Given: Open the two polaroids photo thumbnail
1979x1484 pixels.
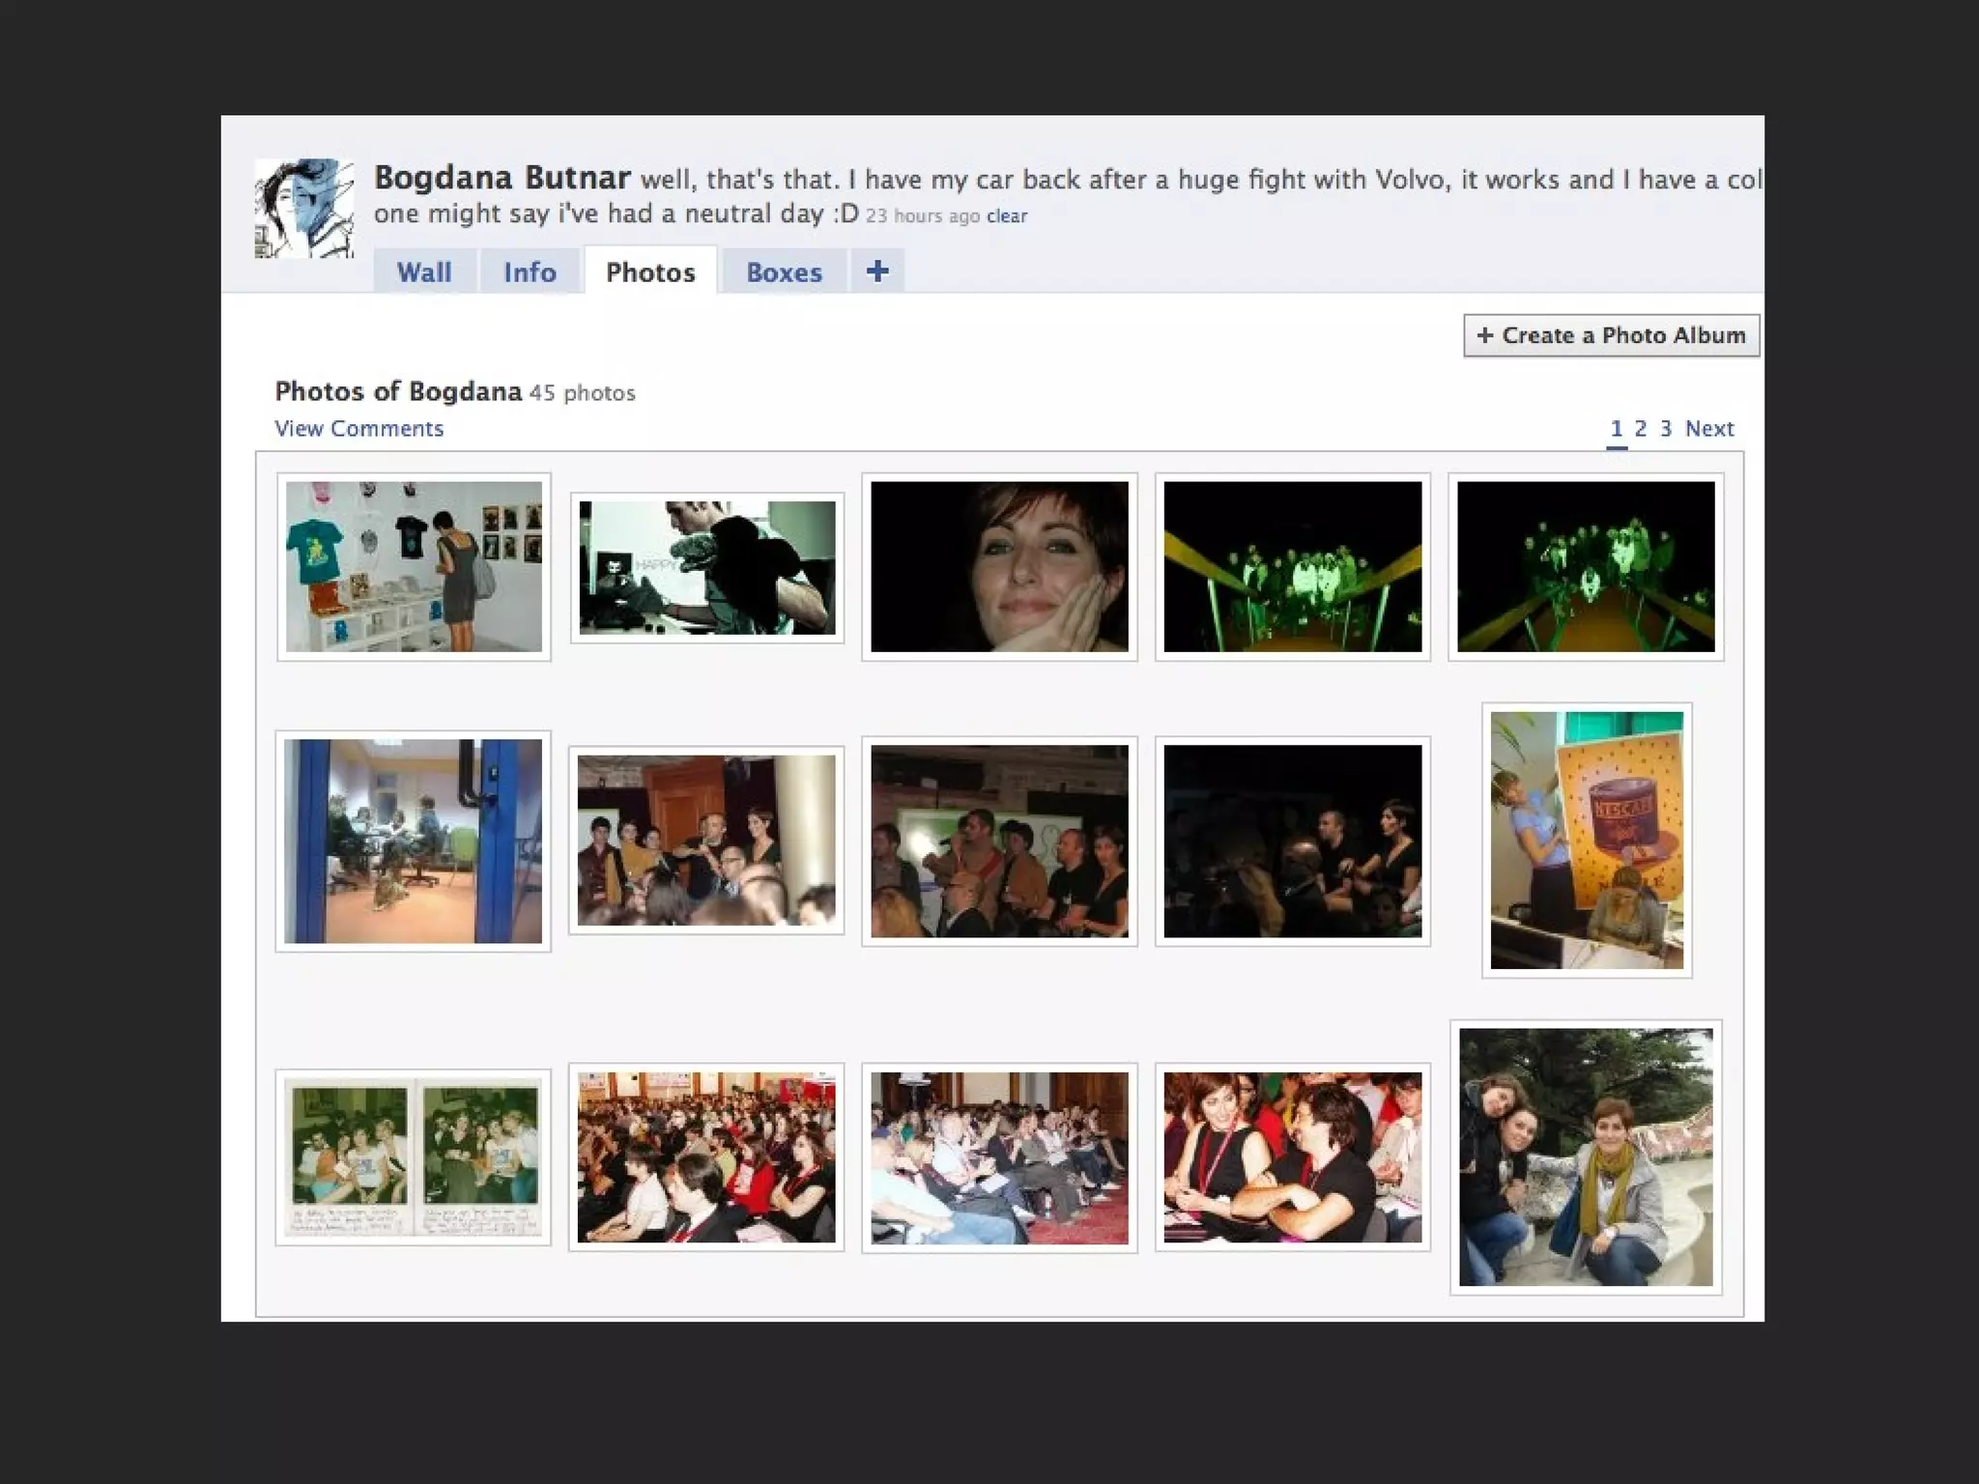Looking at the screenshot, I should (x=414, y=1156).
